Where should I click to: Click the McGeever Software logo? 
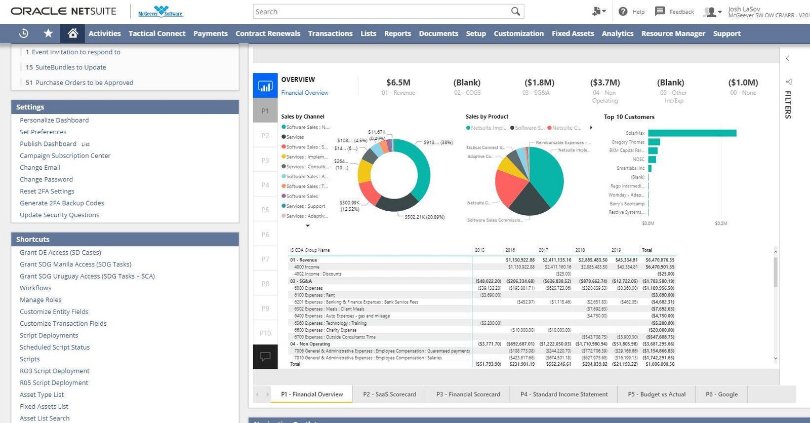pos(160,11)
